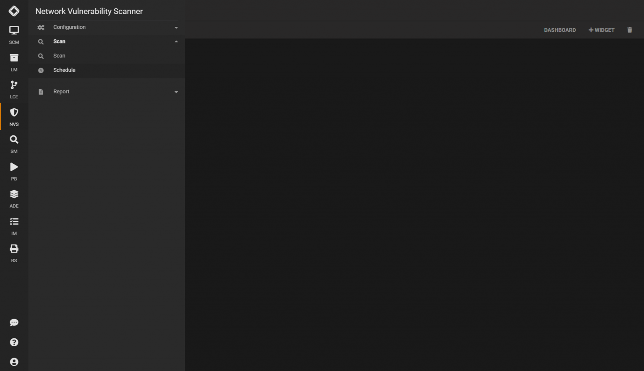
Task: Open the user account profile icon
Action: coord(14,362)
